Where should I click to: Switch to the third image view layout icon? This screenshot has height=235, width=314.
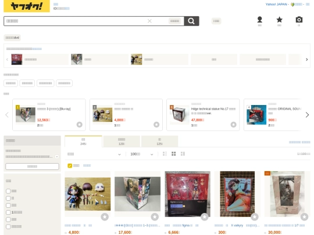coord(183,154)
